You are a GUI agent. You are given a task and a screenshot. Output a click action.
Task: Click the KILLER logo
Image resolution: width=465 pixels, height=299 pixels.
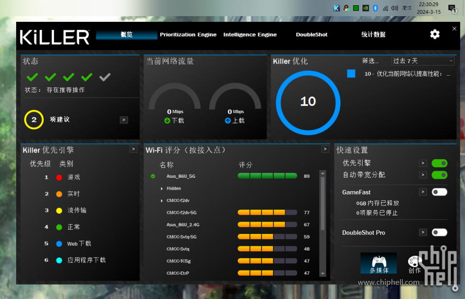tap(55, 37)
